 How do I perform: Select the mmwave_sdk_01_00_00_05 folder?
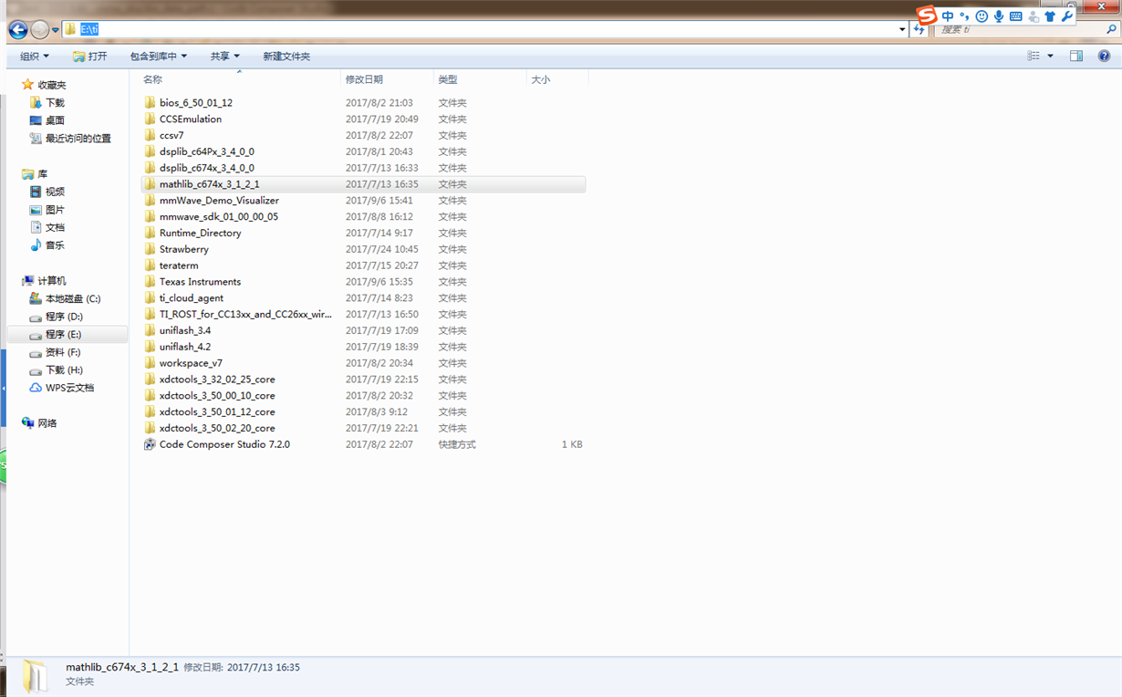tap(219, 217)
